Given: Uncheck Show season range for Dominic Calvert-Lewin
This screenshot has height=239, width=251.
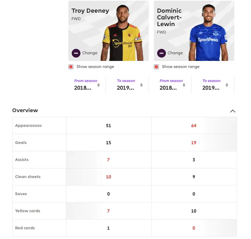Looking at the screenshot, I should click(x=156, y=67).
